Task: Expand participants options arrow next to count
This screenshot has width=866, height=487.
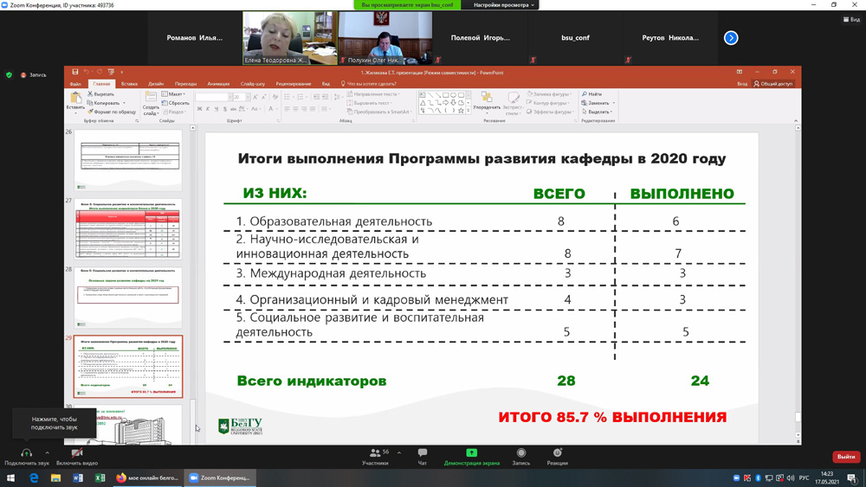Action: point(398,452)
